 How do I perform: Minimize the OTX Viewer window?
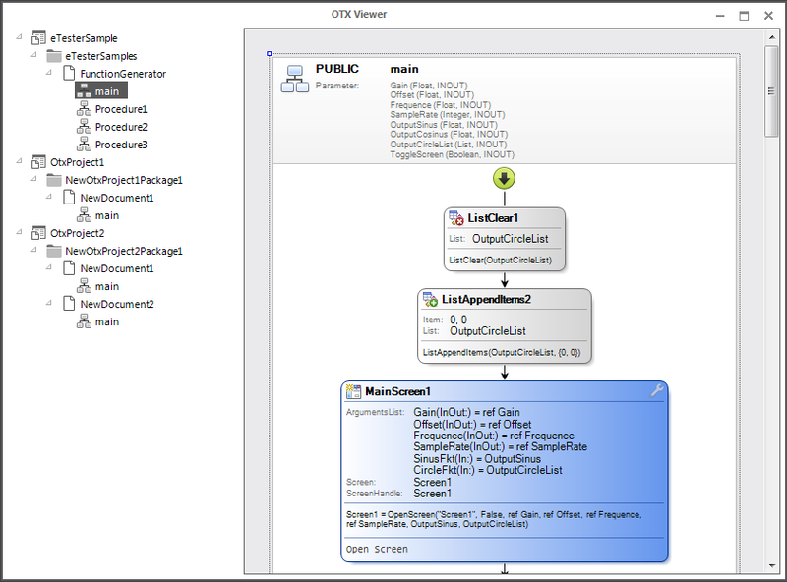[x=720, y=16]
